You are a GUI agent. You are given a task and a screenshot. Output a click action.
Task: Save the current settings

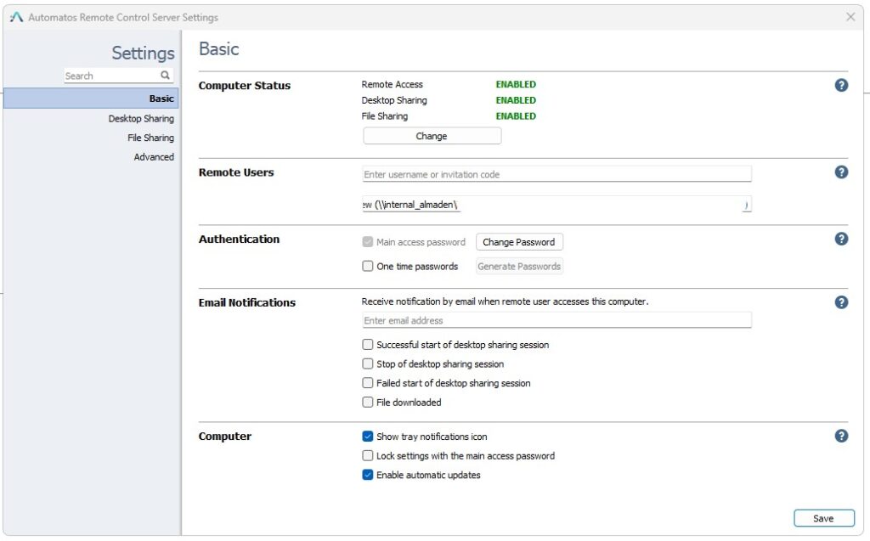[x=822, y=517]
